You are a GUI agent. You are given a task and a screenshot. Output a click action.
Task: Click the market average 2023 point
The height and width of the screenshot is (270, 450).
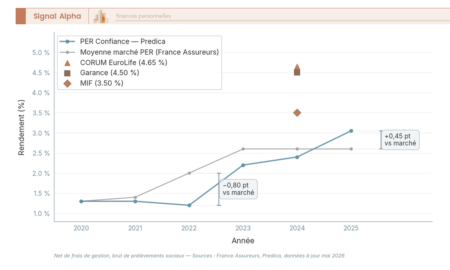click(243, 149)
